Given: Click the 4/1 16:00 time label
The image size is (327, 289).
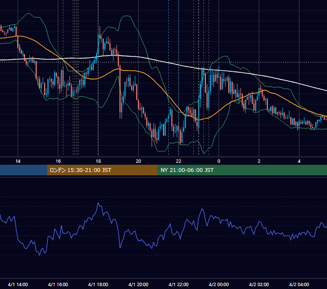Looking at the screenshot, I should [x=58, y=284].
